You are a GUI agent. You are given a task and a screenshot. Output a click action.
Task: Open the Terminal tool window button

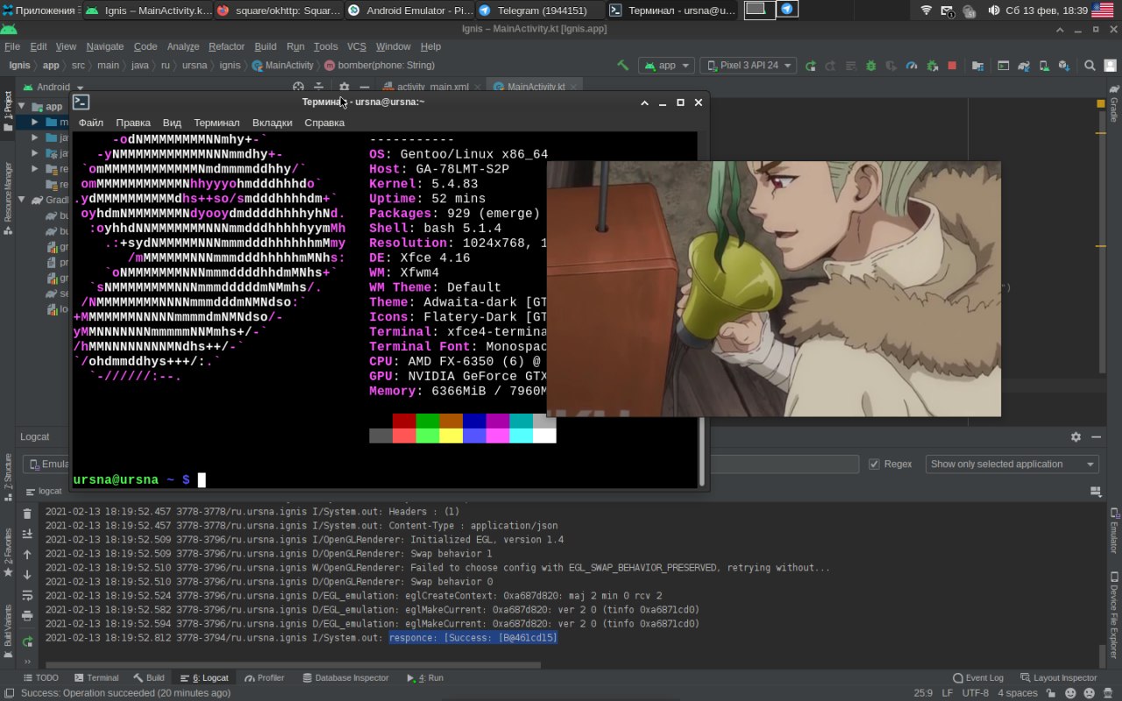coord(96,678)
